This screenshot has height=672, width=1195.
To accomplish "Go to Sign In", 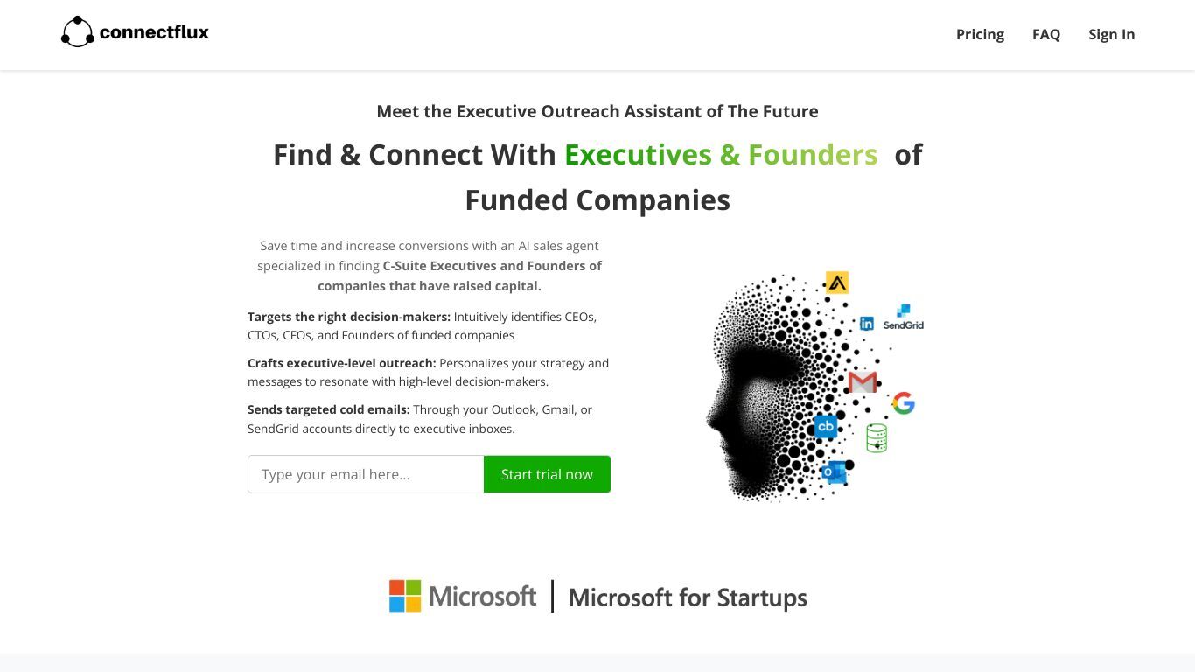I will click(x=1111, y=34).
